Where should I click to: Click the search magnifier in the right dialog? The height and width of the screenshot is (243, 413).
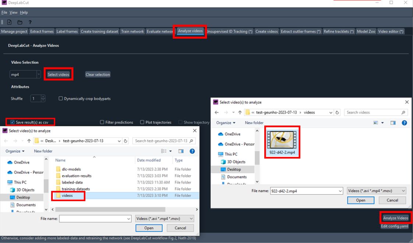tap(403, 112)
